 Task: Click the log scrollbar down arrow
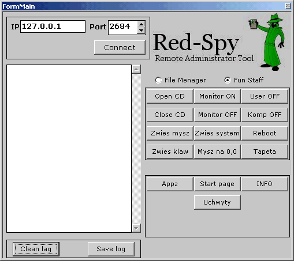[136, 228]
